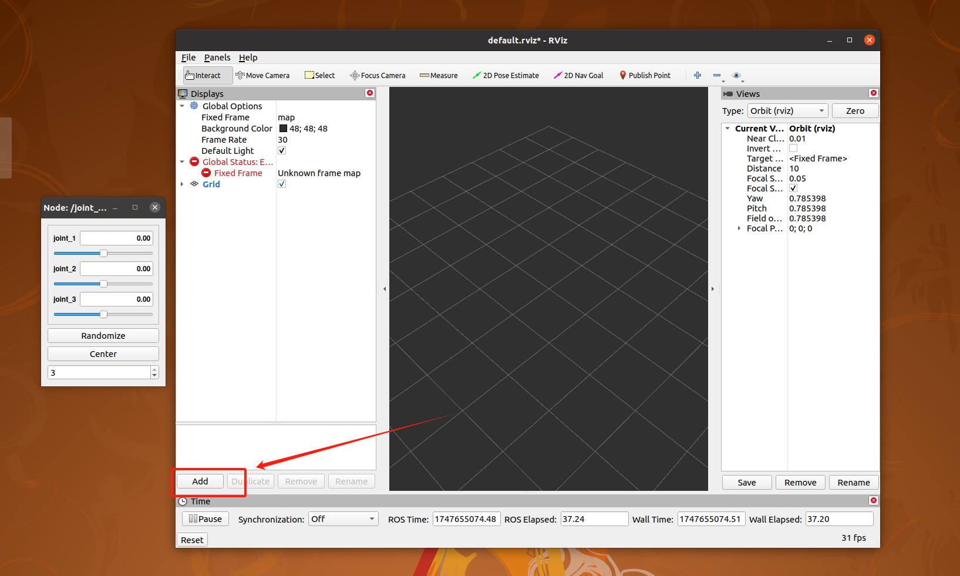Open the view Type Orbit dropdown
The image size is (960, 576).
point(787,110)
